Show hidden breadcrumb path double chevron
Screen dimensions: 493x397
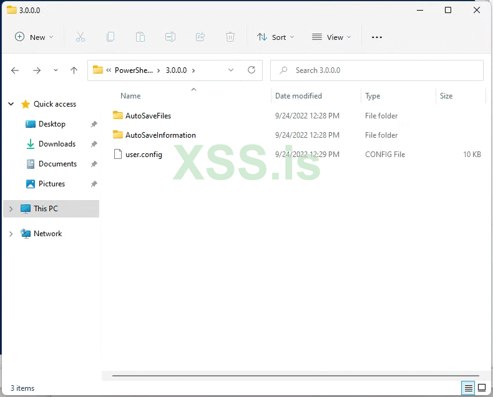click(x=109, y=70)
